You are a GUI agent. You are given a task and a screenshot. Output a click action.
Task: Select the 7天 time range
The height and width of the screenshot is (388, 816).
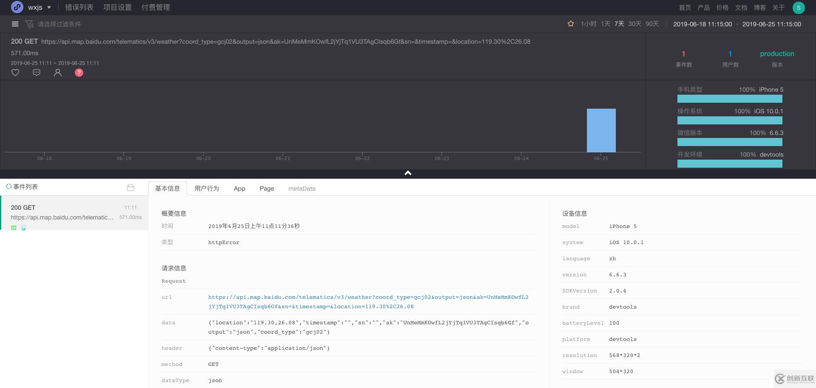619,24
